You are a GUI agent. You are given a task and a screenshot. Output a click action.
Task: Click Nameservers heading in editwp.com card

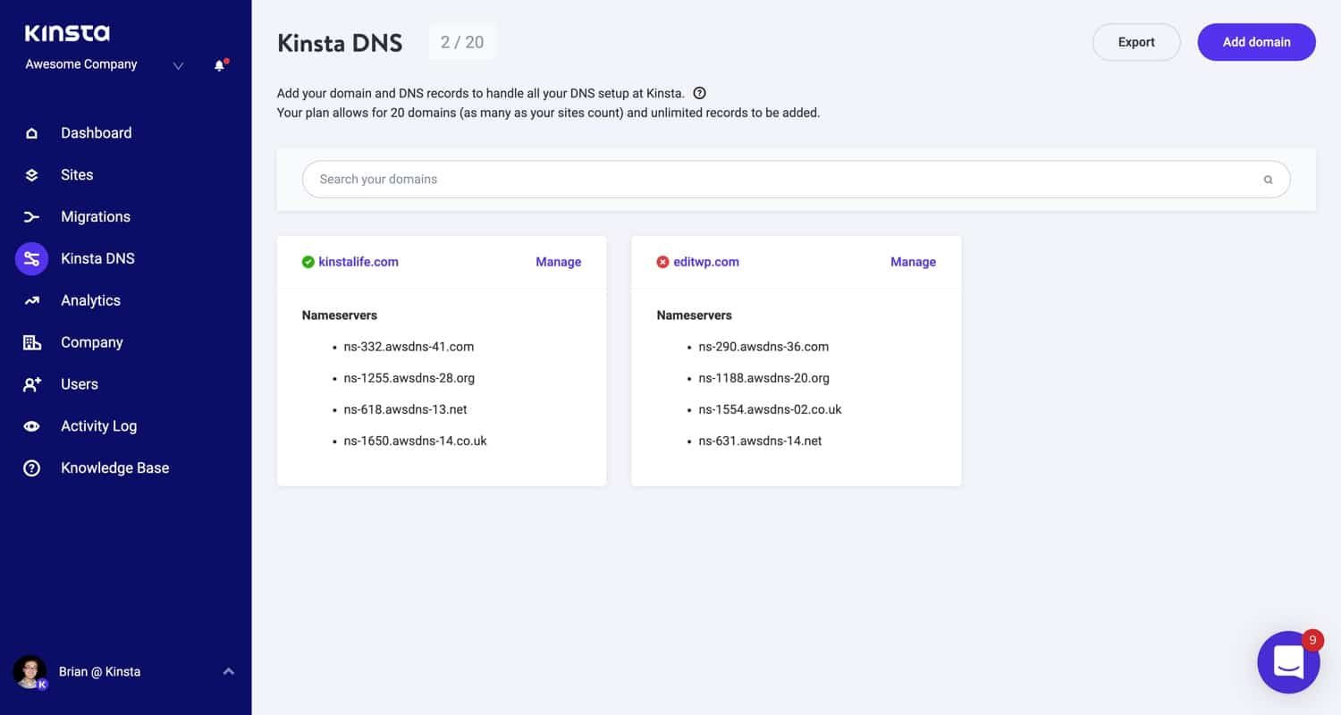tap(695, 315)
